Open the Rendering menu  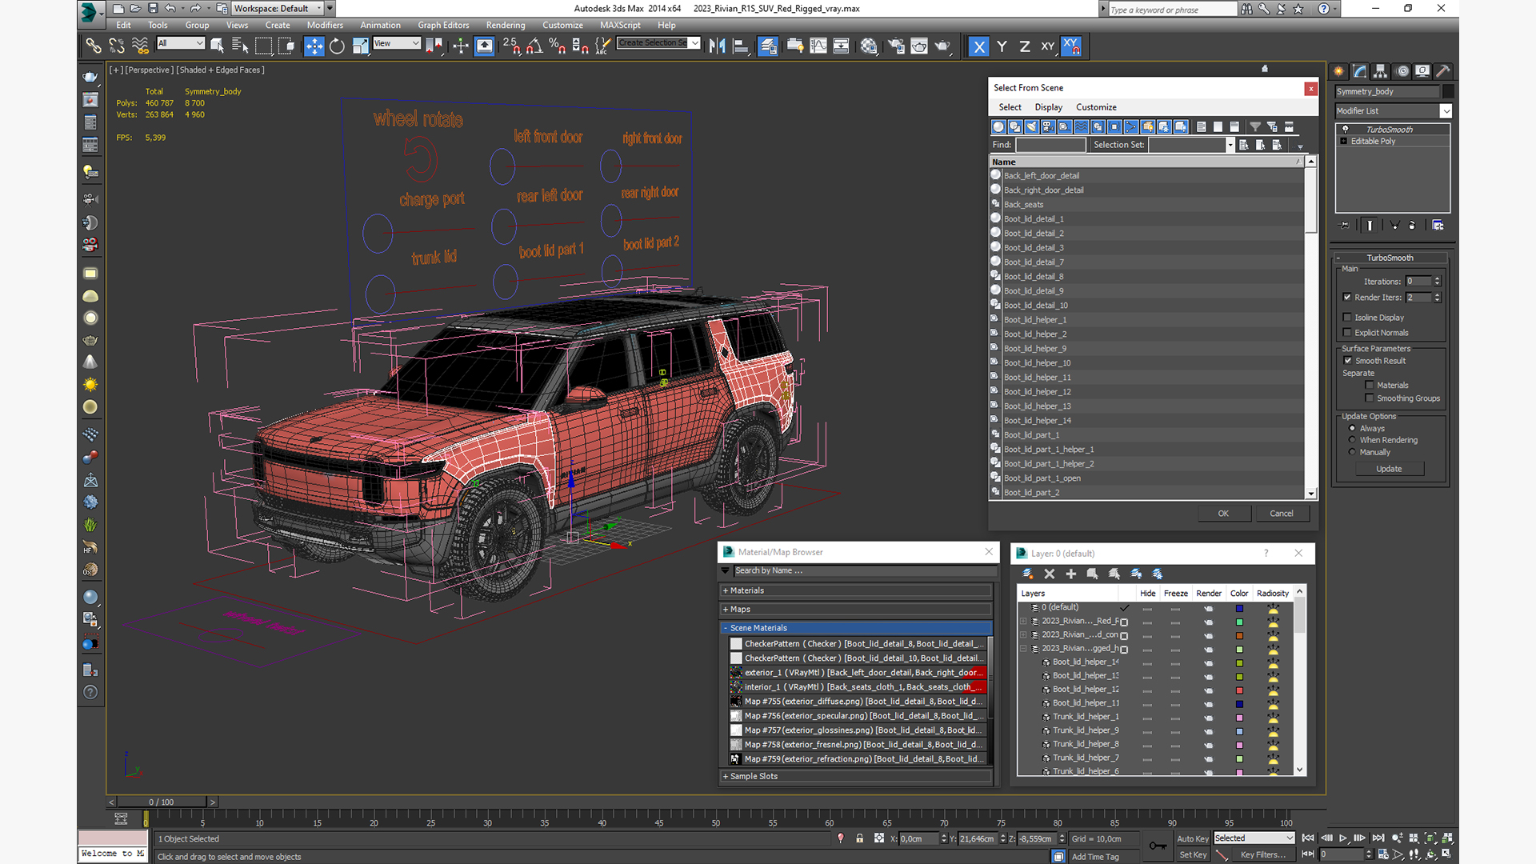point(506,25)
